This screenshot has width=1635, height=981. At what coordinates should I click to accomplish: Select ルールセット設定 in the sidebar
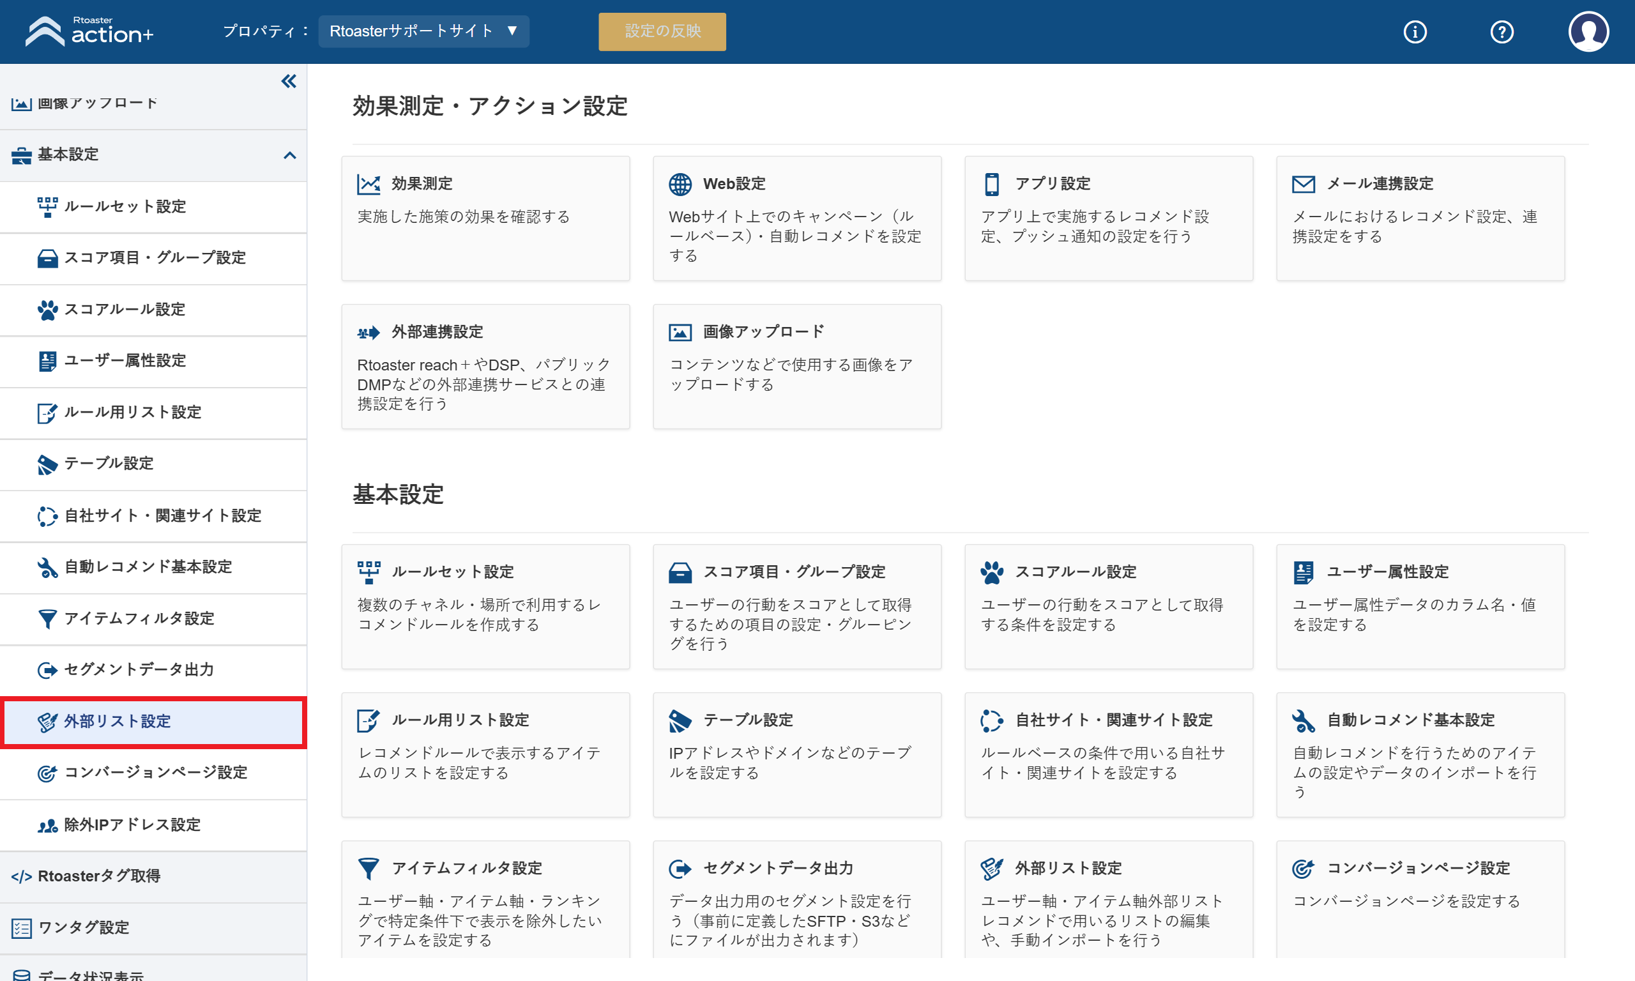click(x=153, y=207)
